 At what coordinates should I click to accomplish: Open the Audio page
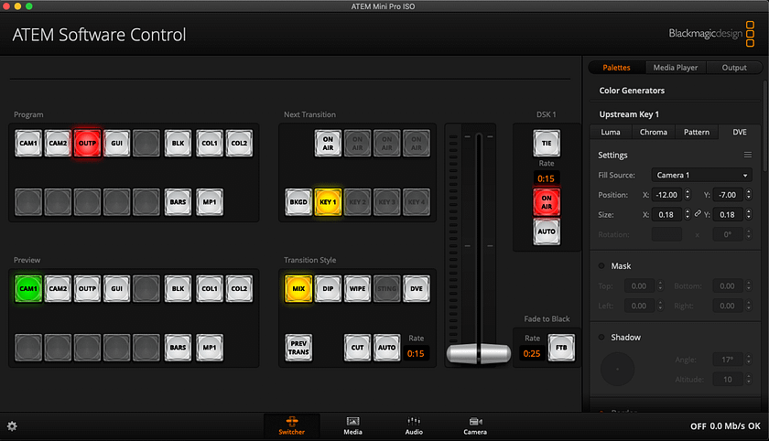click(x=414, y=425)
